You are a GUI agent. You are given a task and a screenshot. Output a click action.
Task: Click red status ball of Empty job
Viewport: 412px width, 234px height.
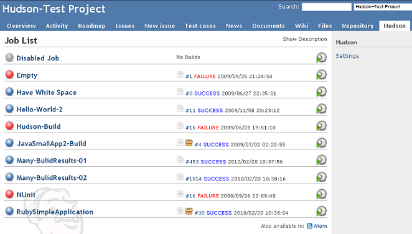(9, 74)
